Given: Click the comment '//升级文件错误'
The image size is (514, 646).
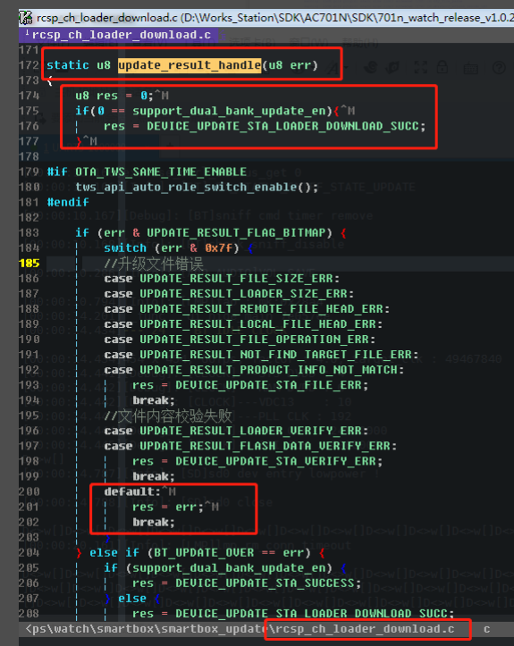Looking at the screenshot, I should (154, 264).
